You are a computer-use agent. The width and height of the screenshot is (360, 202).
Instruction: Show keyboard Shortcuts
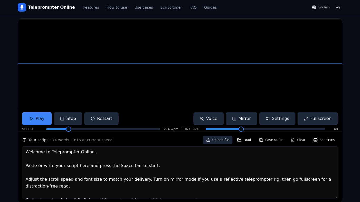pos(324,140)
